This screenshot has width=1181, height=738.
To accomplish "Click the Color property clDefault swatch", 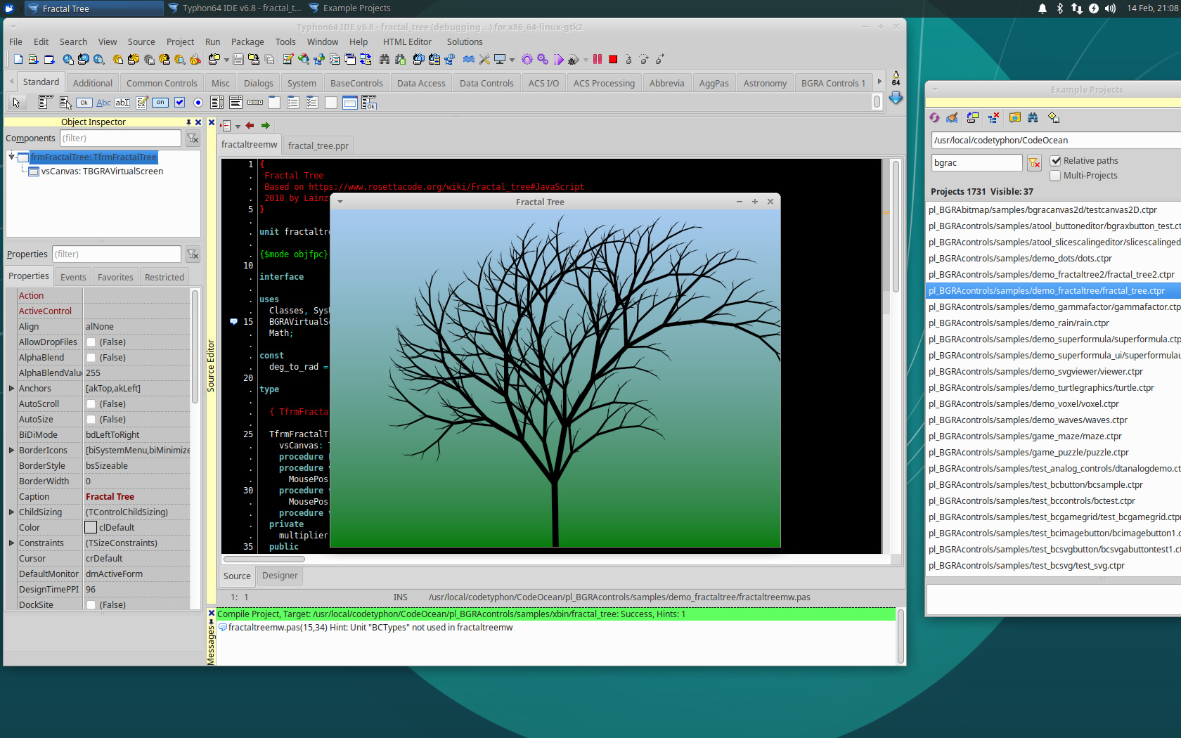I will [x=91, y=528].
